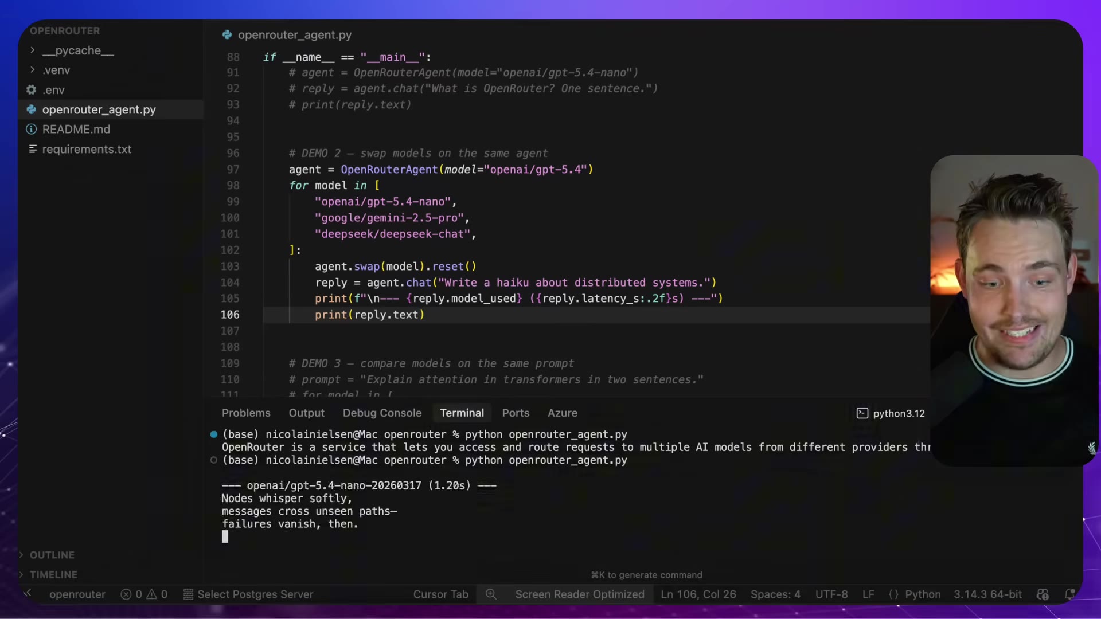The image size is (1101, 619).
Task: Collapse the OPENROUTER explorer header
Action: (65, 31)
